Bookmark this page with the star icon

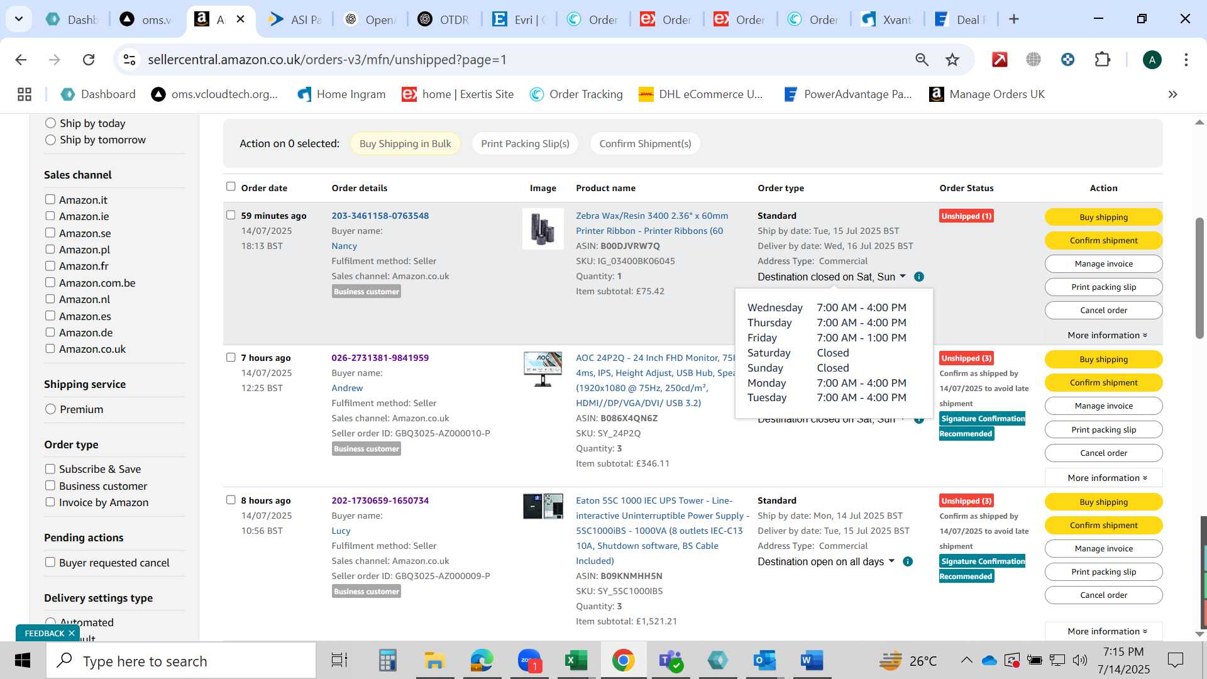pyautogui.click(x=952, y=60)
